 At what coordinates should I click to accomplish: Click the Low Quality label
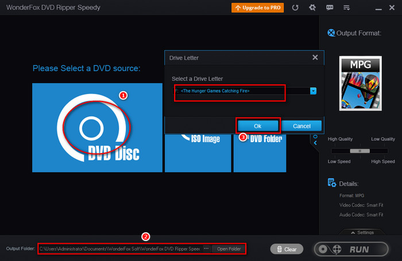click(x=383, y=139)
